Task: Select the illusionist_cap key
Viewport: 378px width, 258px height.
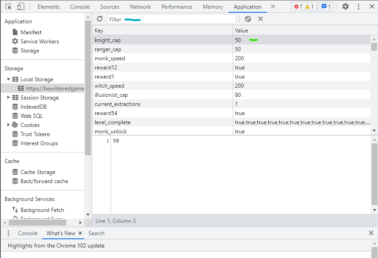Action: click(111, 95)
